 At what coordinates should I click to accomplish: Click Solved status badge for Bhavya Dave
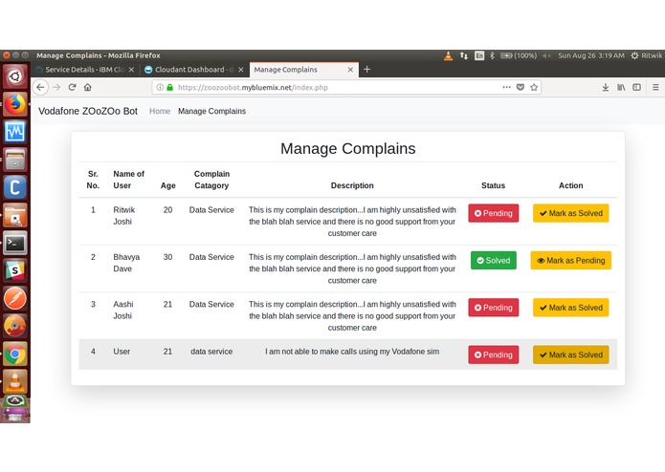[493, 260]
